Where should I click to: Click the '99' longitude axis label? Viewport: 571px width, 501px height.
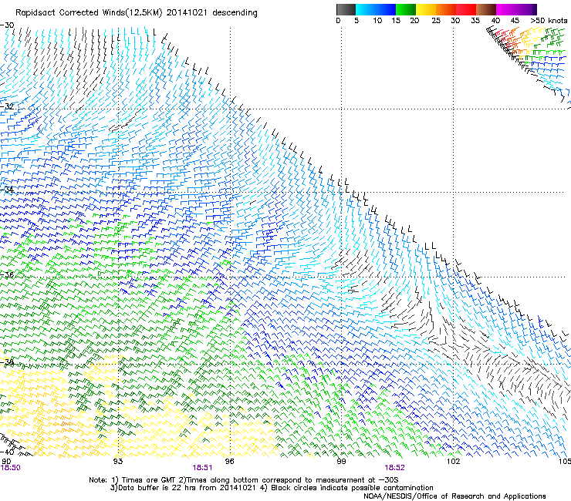[x=341, y=462]
